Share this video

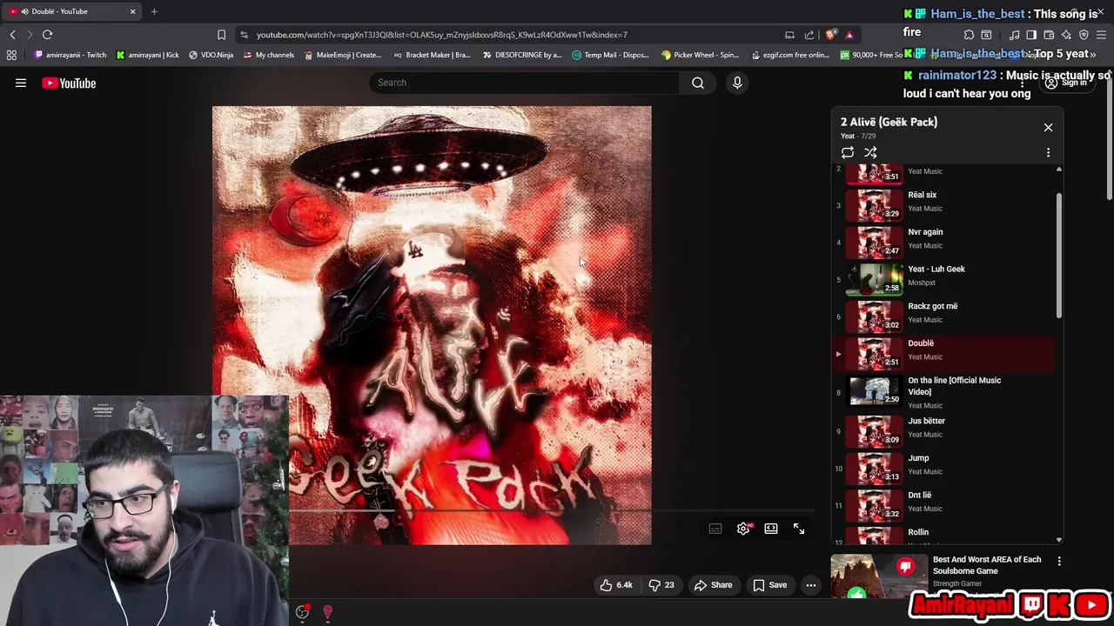coord(713,585)
